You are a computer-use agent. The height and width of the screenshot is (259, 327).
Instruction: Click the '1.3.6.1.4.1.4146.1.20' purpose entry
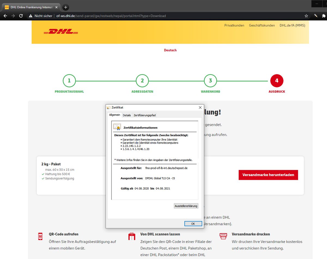(136, 149)
